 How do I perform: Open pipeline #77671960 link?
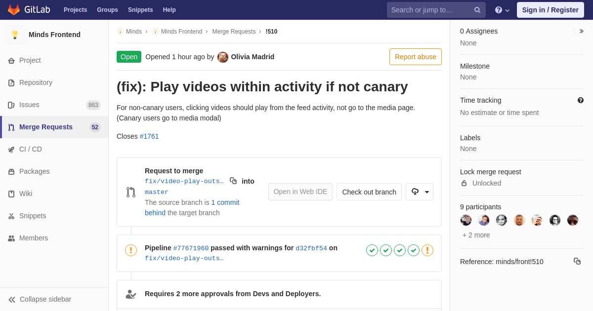pyautogui.click(x=191, y=248)
